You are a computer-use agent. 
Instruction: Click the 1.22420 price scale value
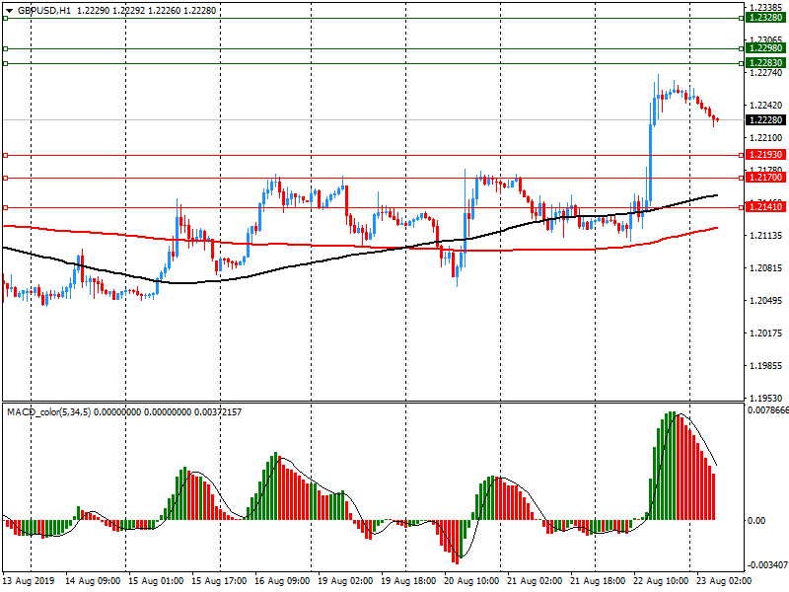click(766, 106)
